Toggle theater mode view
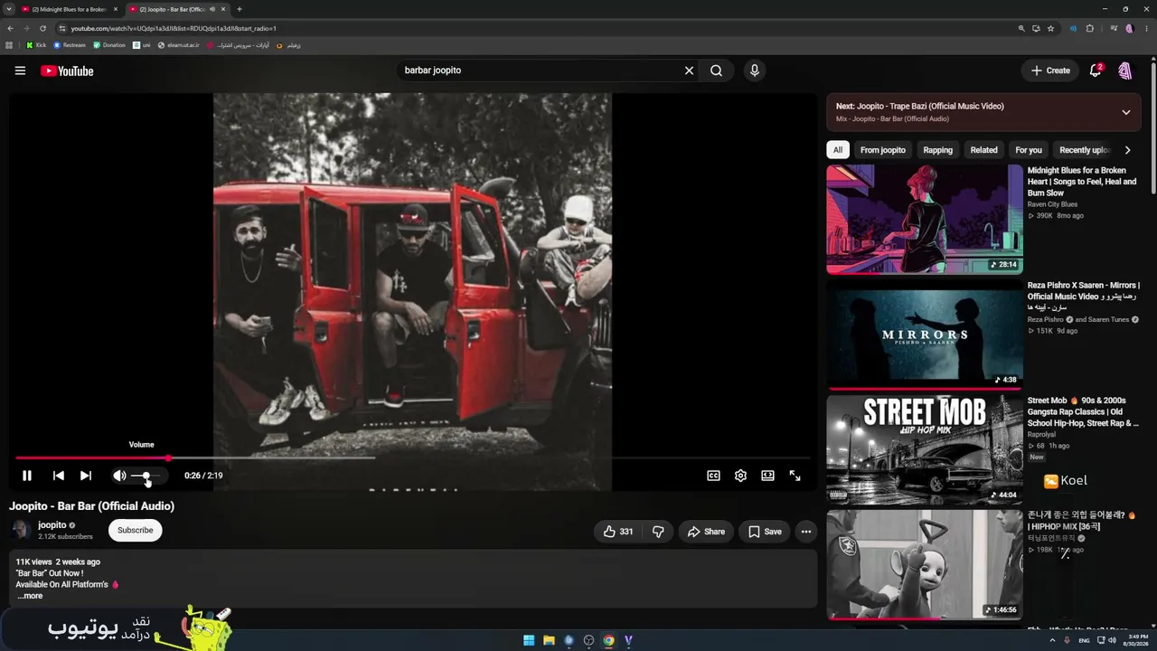This screenshot has width=1157, height=651. (x=767, y=476)
